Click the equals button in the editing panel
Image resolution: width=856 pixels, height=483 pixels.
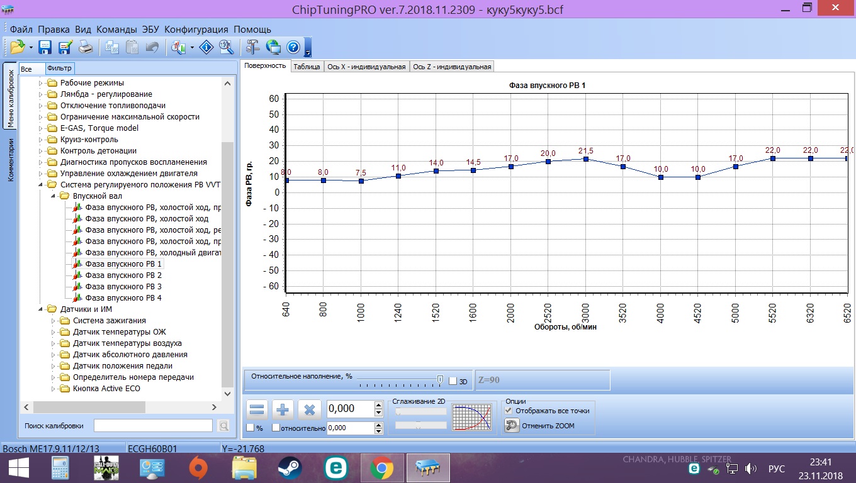257,410
